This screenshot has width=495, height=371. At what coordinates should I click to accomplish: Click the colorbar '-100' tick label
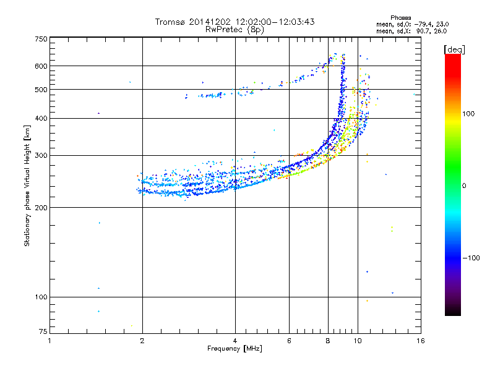pyautogui.click(x=471, y=258)
